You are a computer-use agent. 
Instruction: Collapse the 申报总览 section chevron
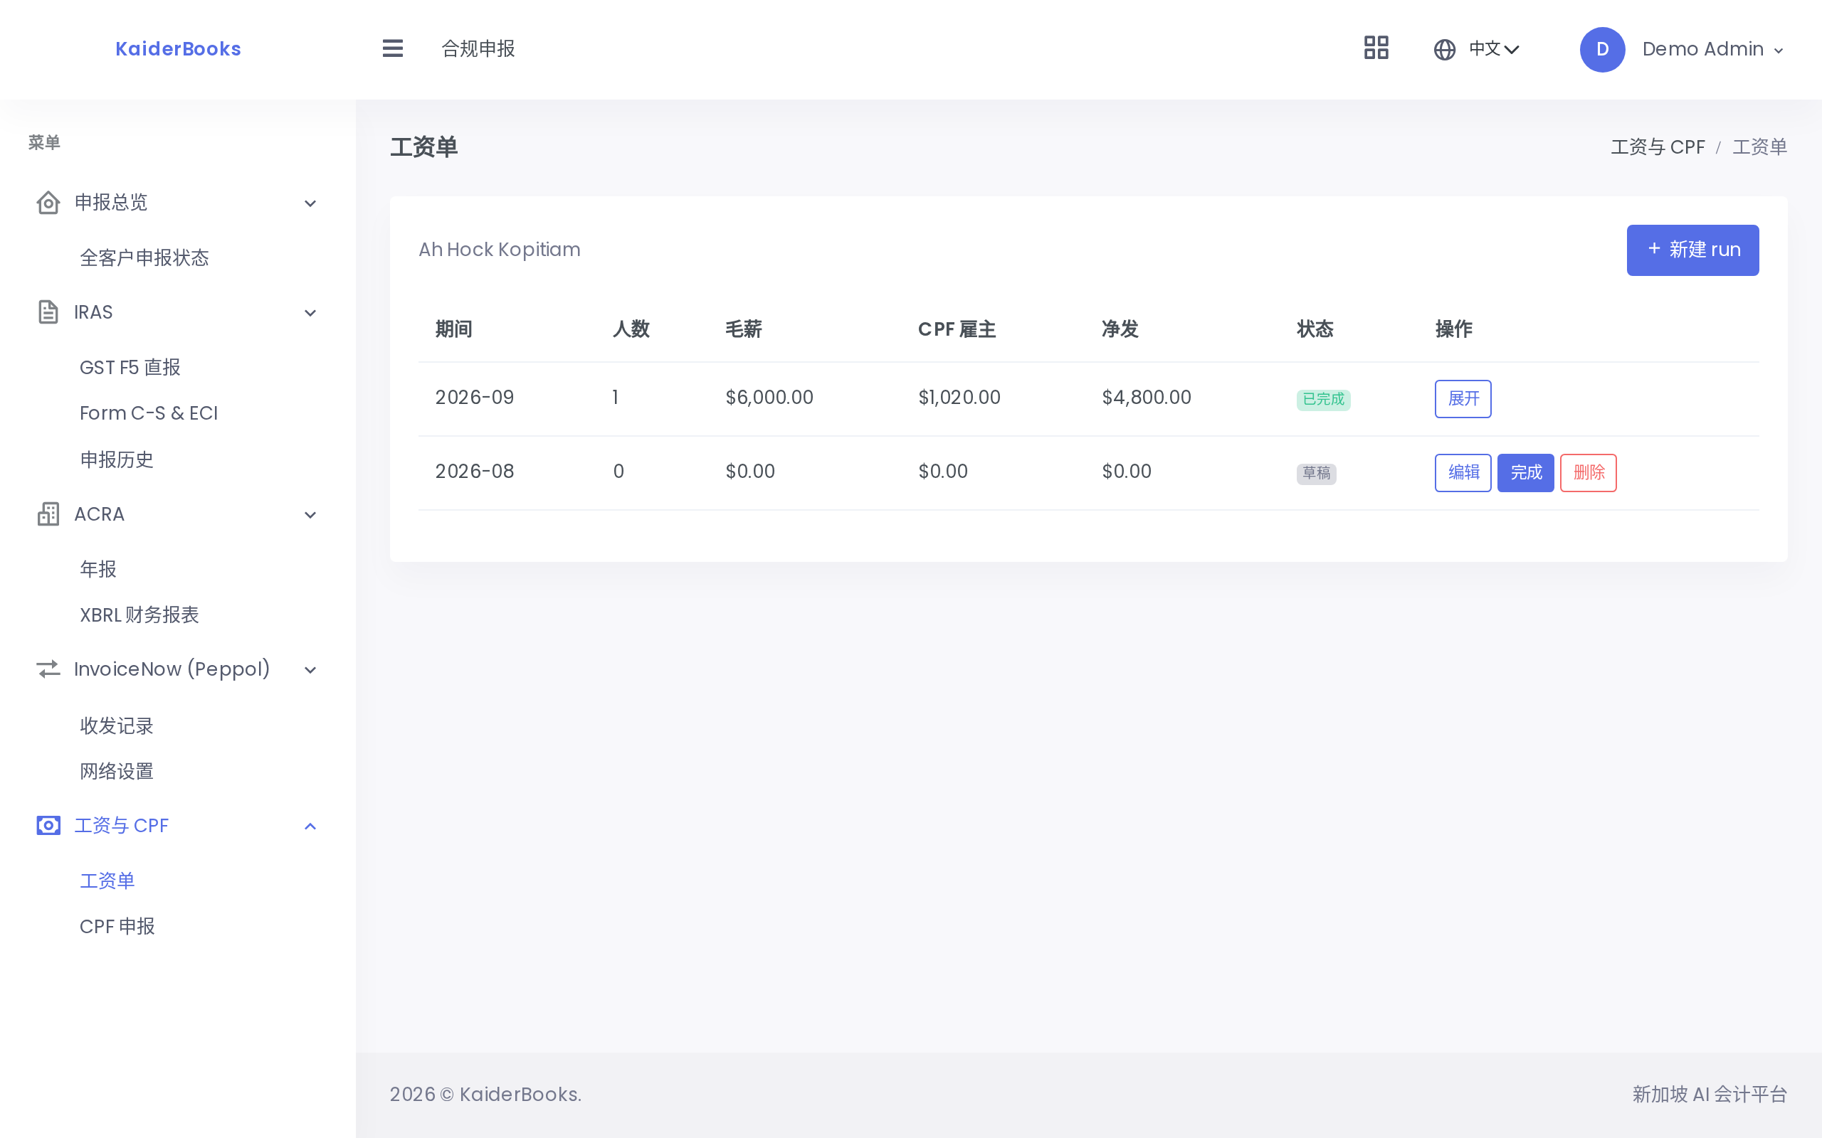pyautogui.click(x=310, y=203)
